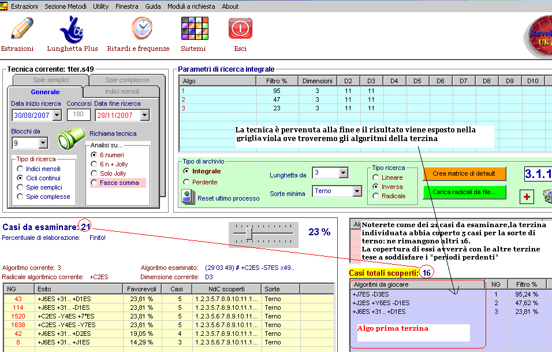Select 6 numeri analysis option
552x352 pixels.
click(94, 155)
